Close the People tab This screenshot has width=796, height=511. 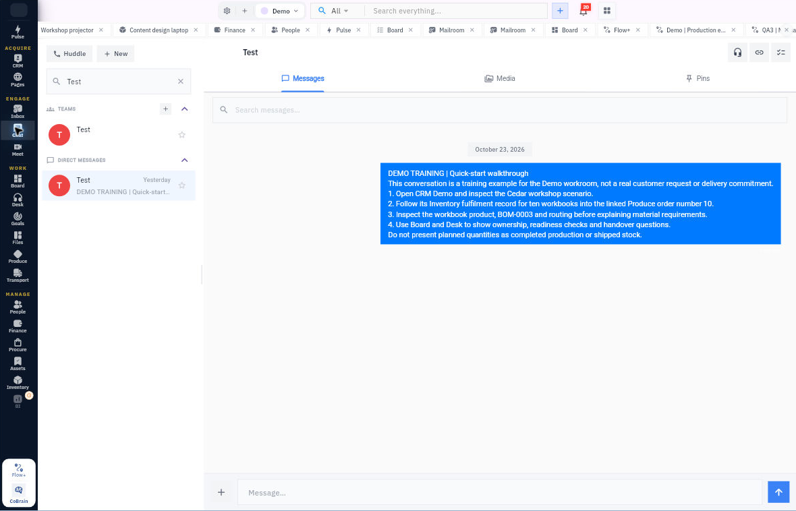click(x=307, y=30)
